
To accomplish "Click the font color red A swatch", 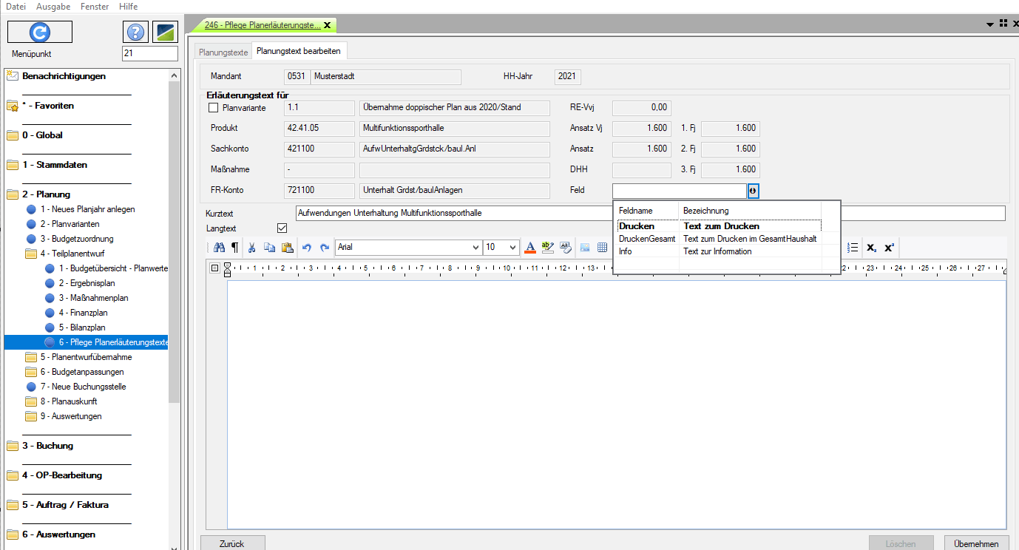I will pyautogui.click(x=529, y=248).
